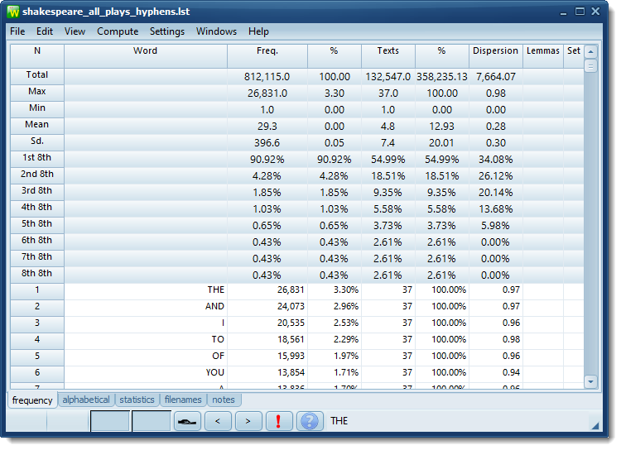
Task: Click the Sd. row label
Action: pos(37,143)
